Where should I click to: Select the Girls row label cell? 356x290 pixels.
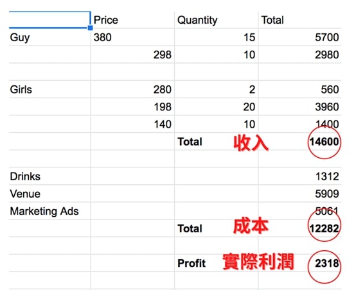49,89
